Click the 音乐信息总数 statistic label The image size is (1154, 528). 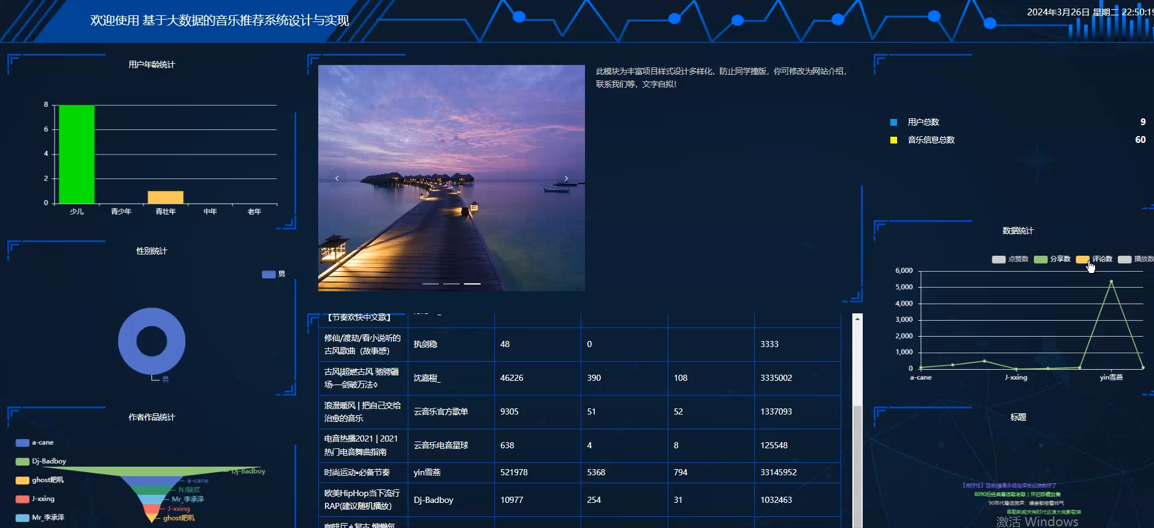[x=931, y=140]
